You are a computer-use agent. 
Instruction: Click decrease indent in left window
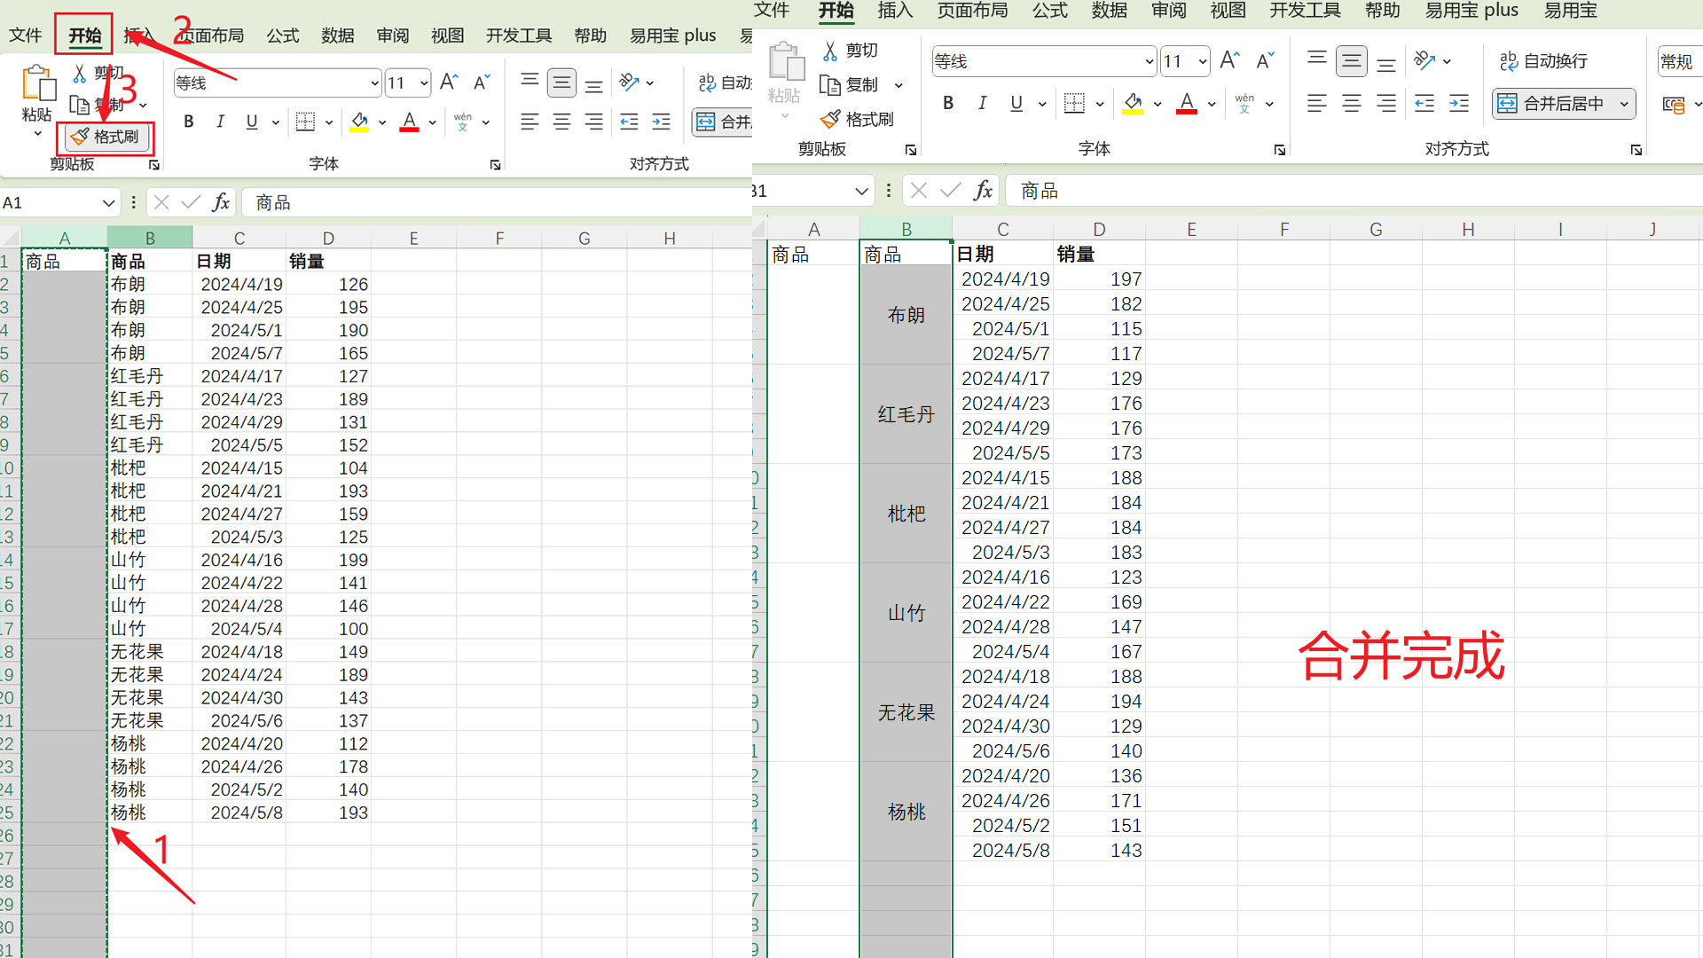point(629,122)
